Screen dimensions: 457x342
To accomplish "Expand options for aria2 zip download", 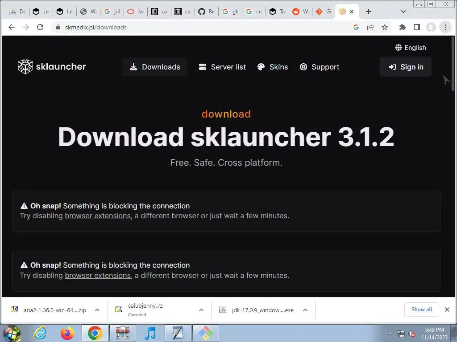I will pyautogui.click(x=97, y=310).
